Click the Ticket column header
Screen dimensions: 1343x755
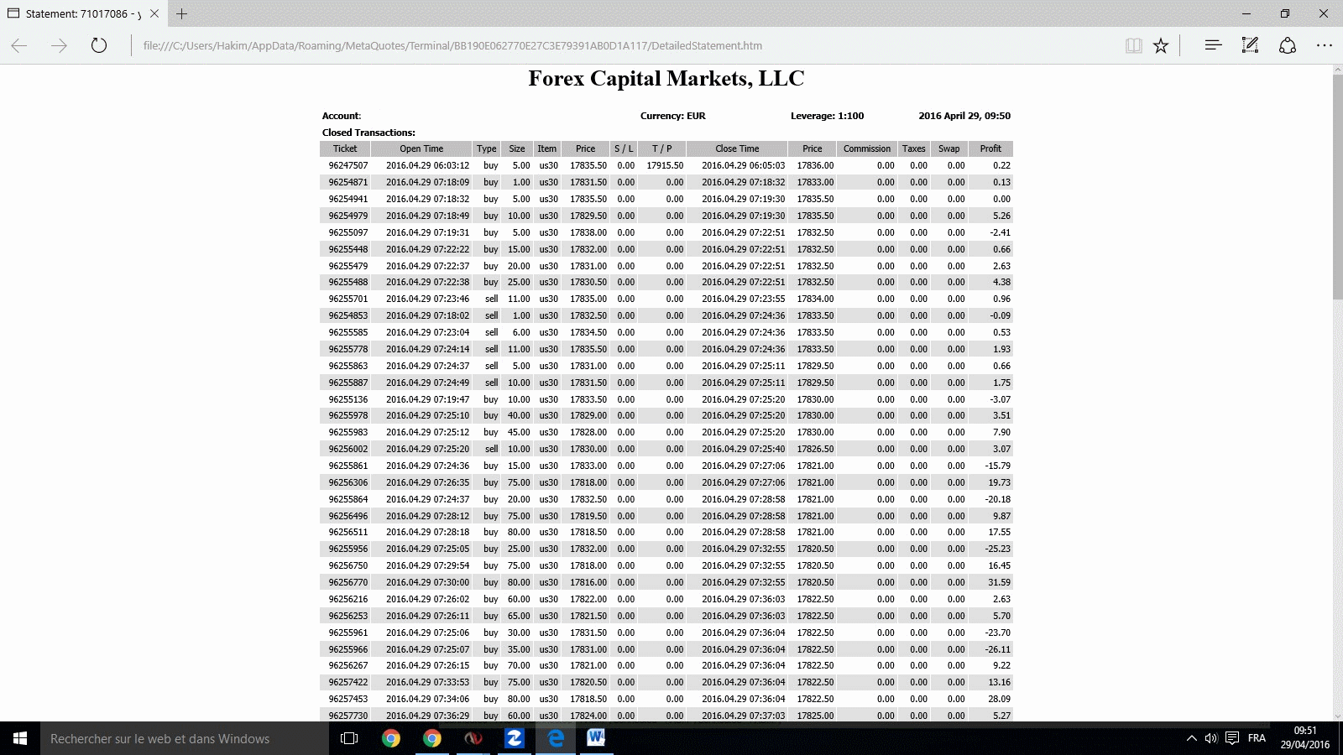pyautogui.click(x=345, y=148)
